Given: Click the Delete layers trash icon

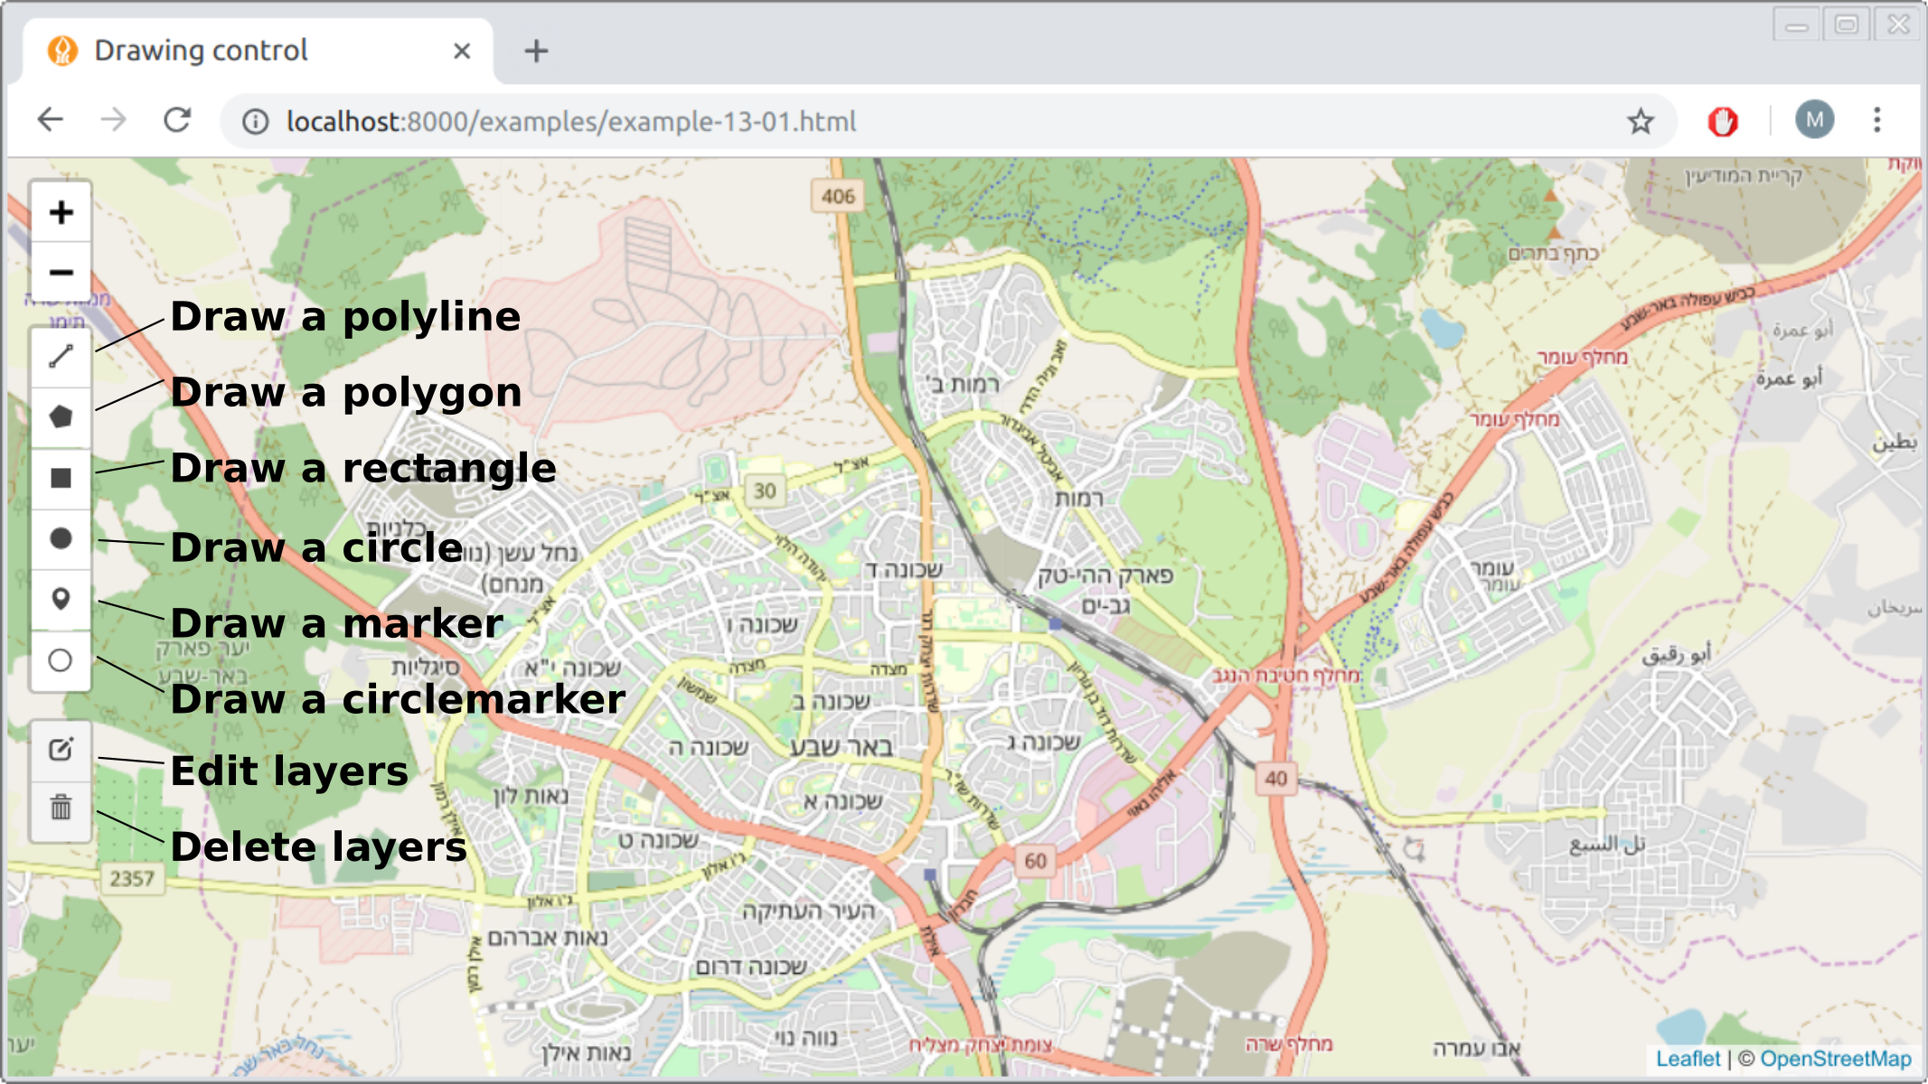Looking at the screenshot, I should [61, 808].
